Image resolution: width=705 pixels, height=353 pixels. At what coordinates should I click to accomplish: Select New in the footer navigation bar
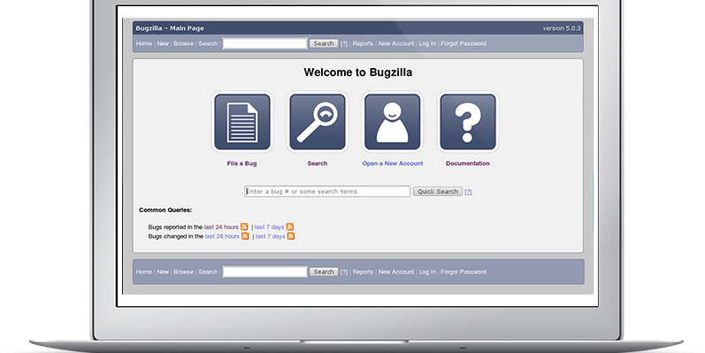point(163,272)
